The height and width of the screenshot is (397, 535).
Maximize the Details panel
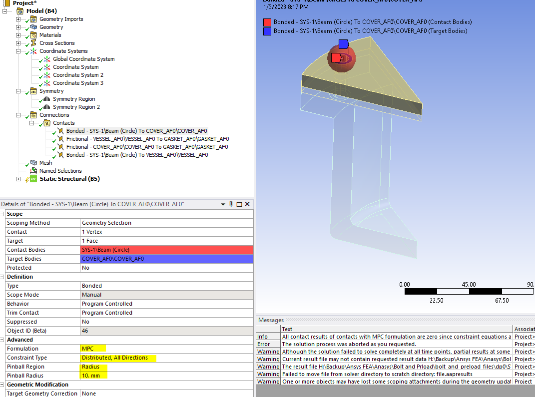[x=239, y=204]
